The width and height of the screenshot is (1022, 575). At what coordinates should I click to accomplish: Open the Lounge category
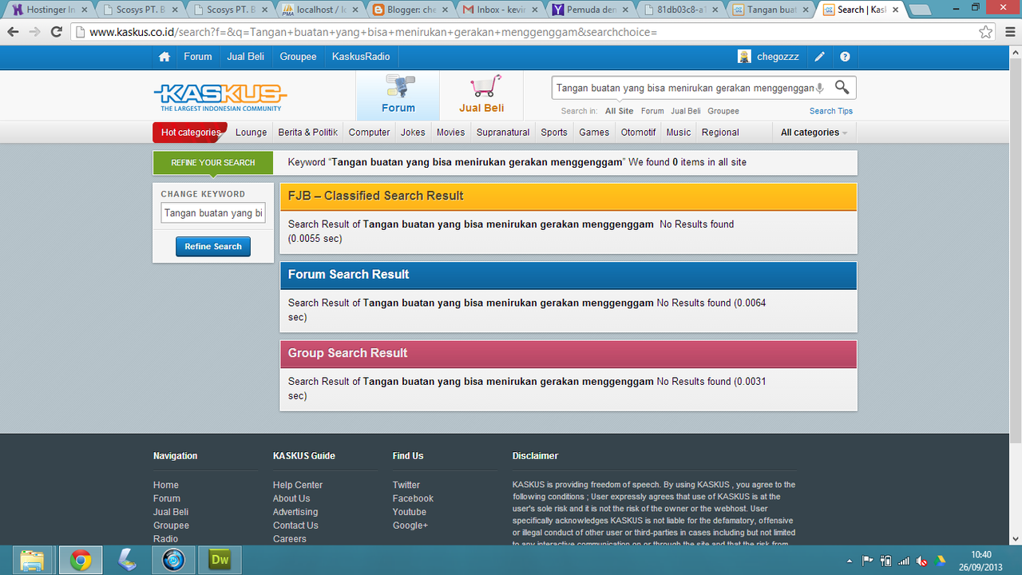tap(252, 133)
